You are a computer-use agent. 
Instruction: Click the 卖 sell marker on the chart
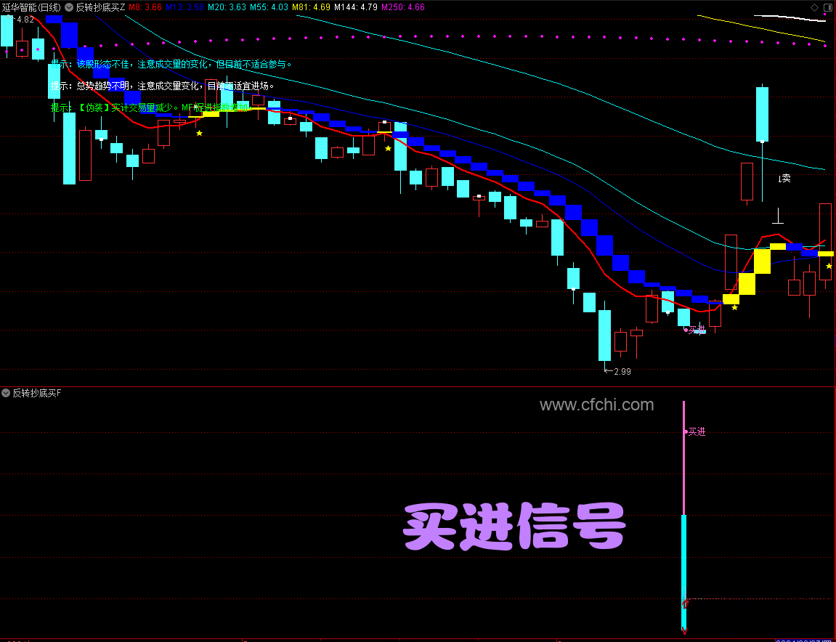[784, 178]
